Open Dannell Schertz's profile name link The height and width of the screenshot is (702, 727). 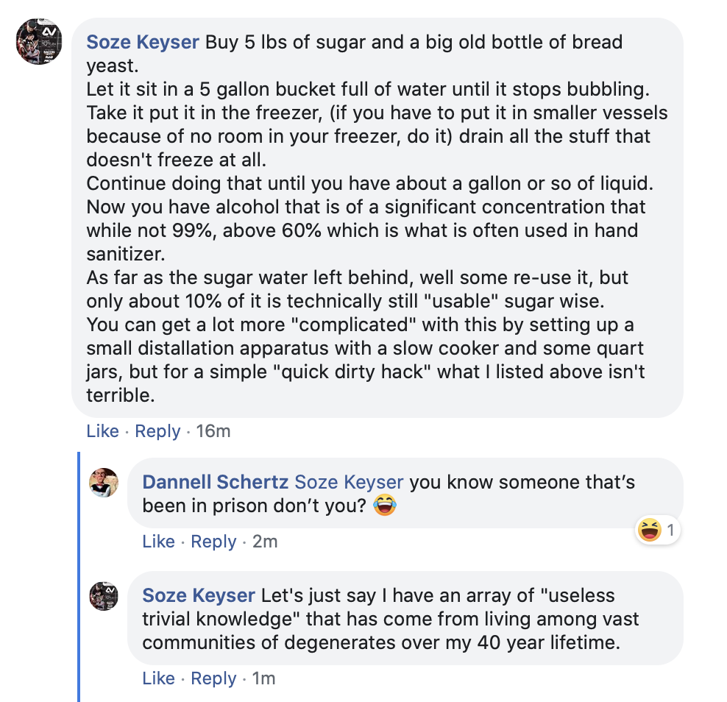[x=215, y=483]
